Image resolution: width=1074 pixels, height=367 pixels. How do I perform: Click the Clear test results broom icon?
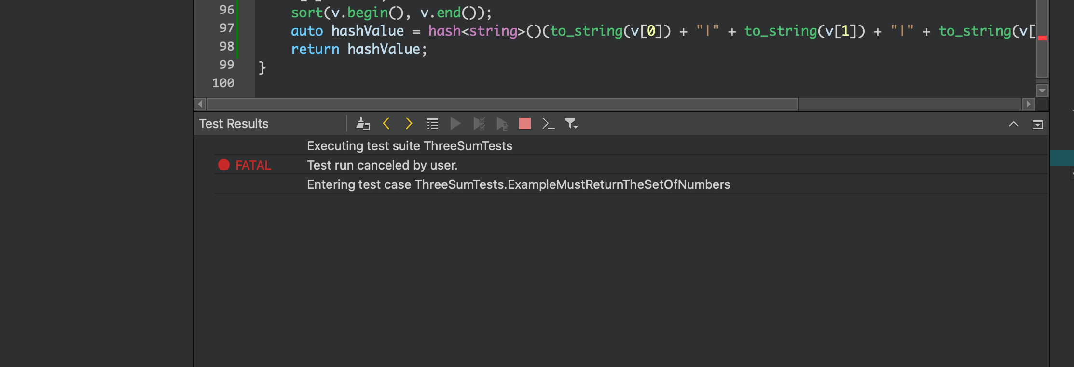click(362, 124)
